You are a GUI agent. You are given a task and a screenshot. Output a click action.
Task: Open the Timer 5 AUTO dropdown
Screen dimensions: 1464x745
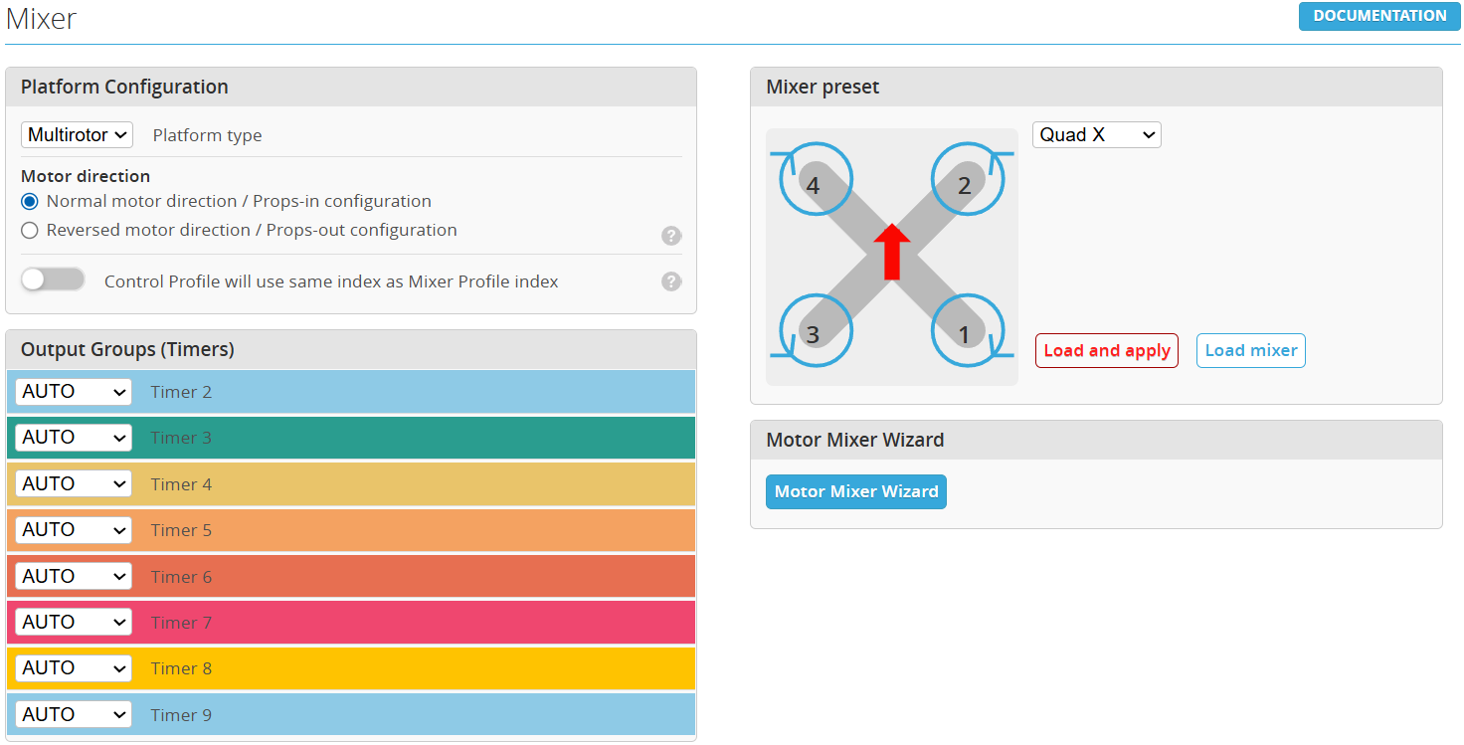(x=74, y=530)
